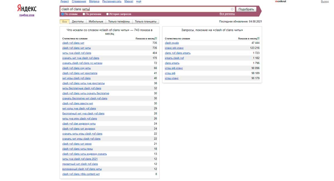
Task: Open similar query 'клэш оф кланс'
Action: click(x=174, y=68)
